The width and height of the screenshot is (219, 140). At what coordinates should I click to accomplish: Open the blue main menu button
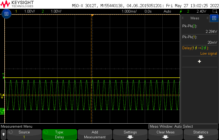tap(7, 14)
